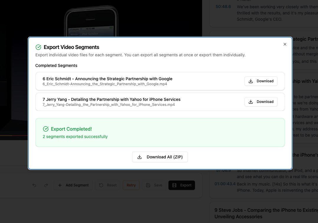318x223 pixels.
Task: Download the Jerry Yang segment
Action: pos(261,102)
